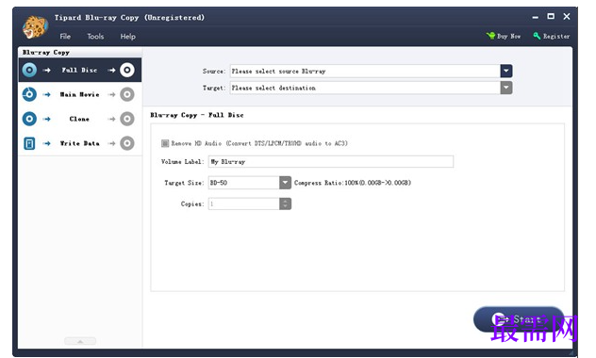Click the 'Blu-ray Copy - Full Disc' heading

197,115
